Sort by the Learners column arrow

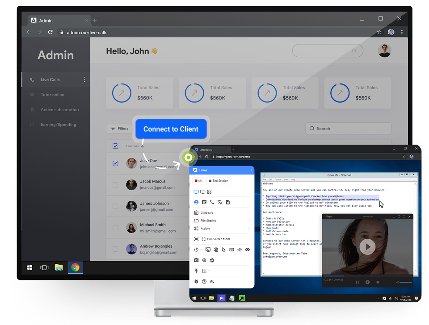pyautogui.click(x=143, y=146)
